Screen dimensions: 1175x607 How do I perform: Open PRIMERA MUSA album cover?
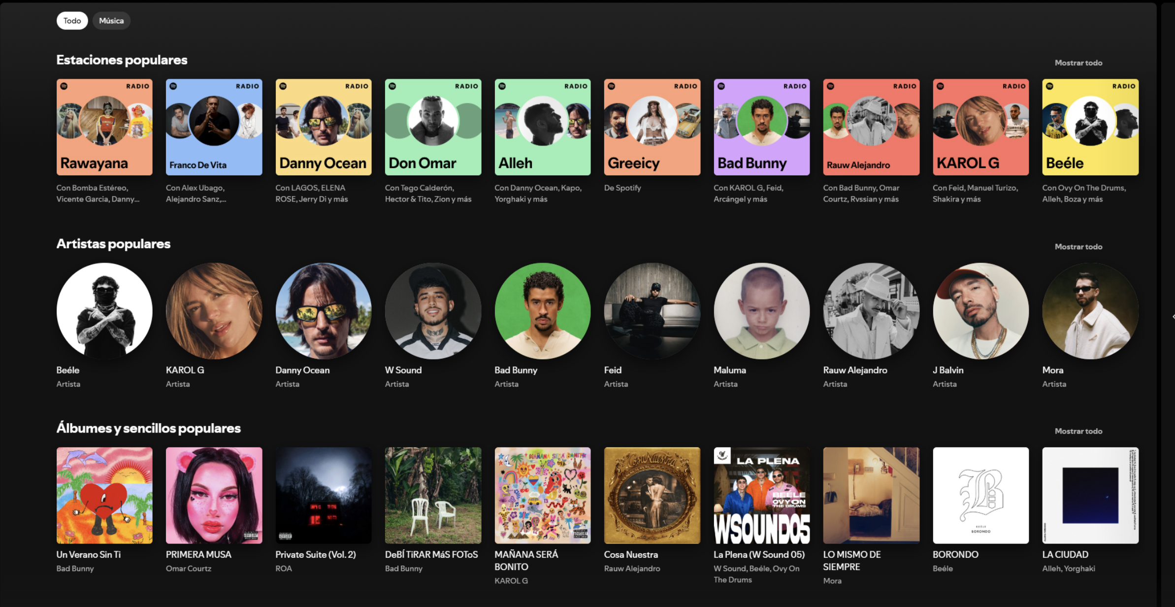point(214,495)
